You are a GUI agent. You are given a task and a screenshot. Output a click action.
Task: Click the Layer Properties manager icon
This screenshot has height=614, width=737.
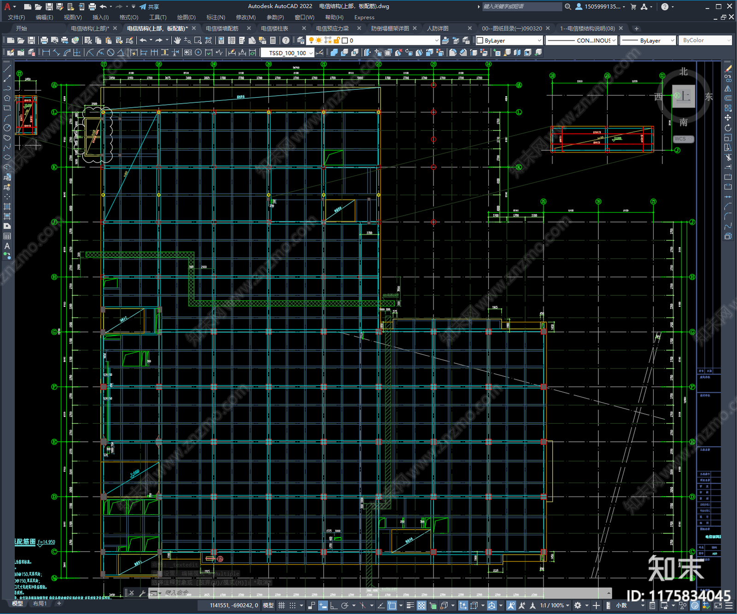(300, 41)
